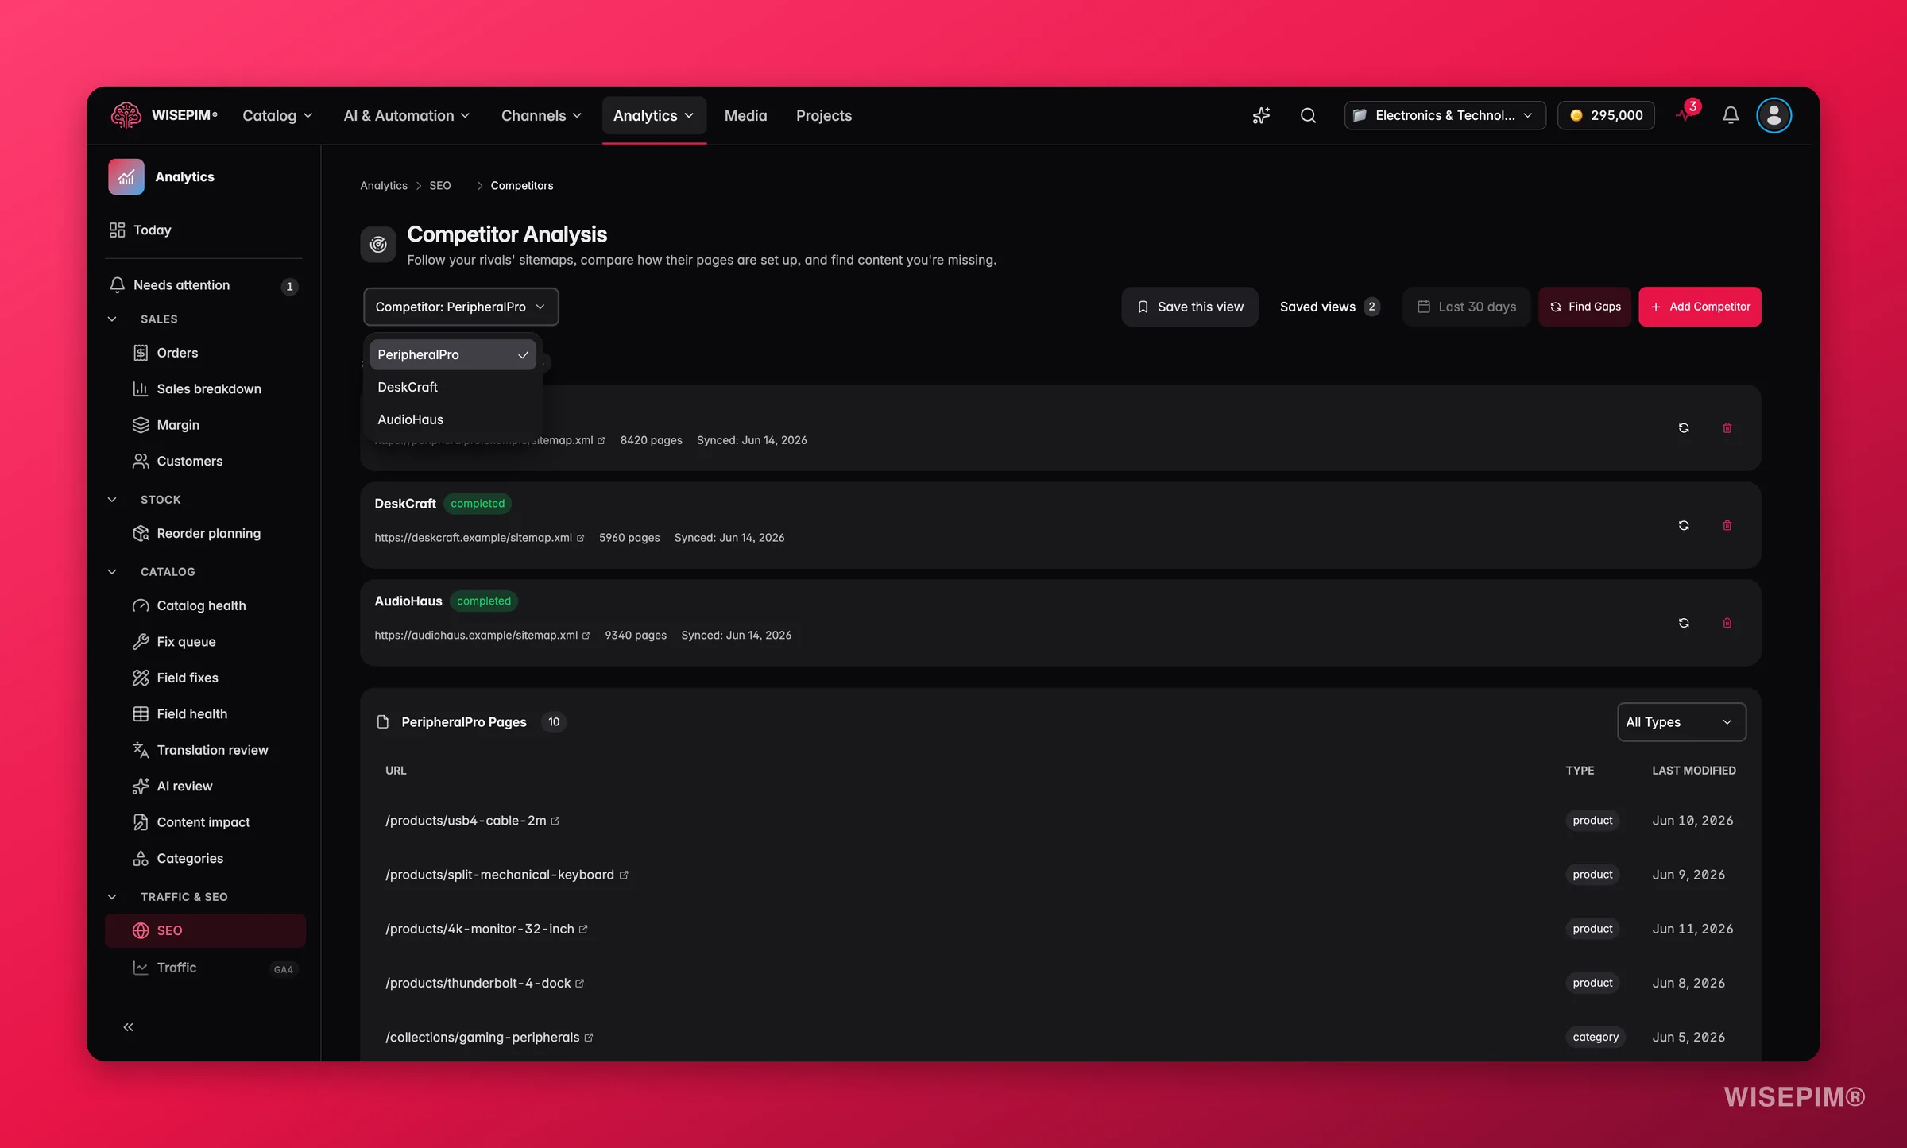Open the 295,000 credits balance
The image size is (1907, 1148).
point(1606,116)
